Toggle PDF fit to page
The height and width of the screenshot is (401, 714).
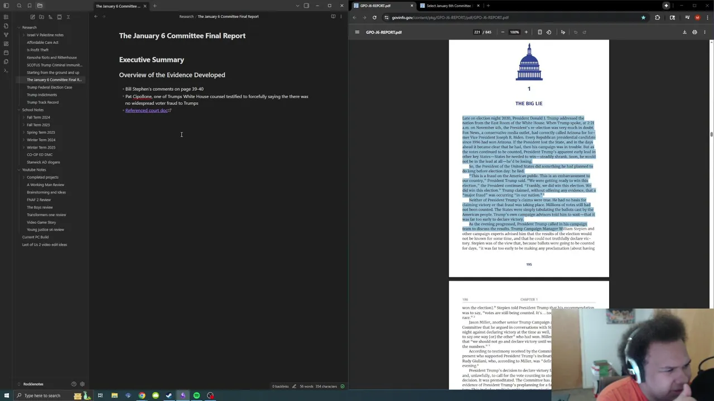[539, 32]
